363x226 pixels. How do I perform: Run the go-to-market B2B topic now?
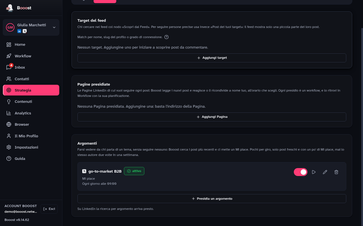pyautogui.click(x=314, y=172)
